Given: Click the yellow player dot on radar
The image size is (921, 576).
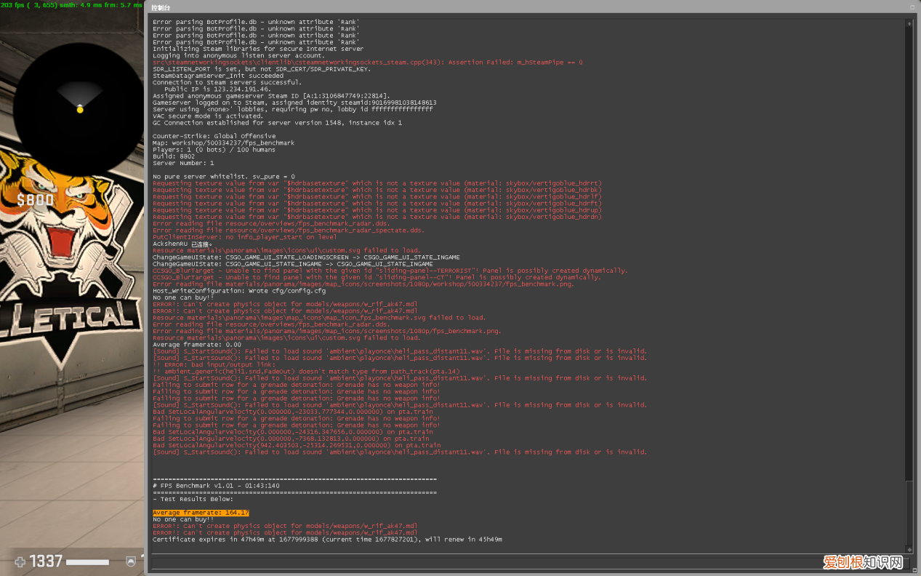Looking at the screenshot, I should [x=80, y=109].
